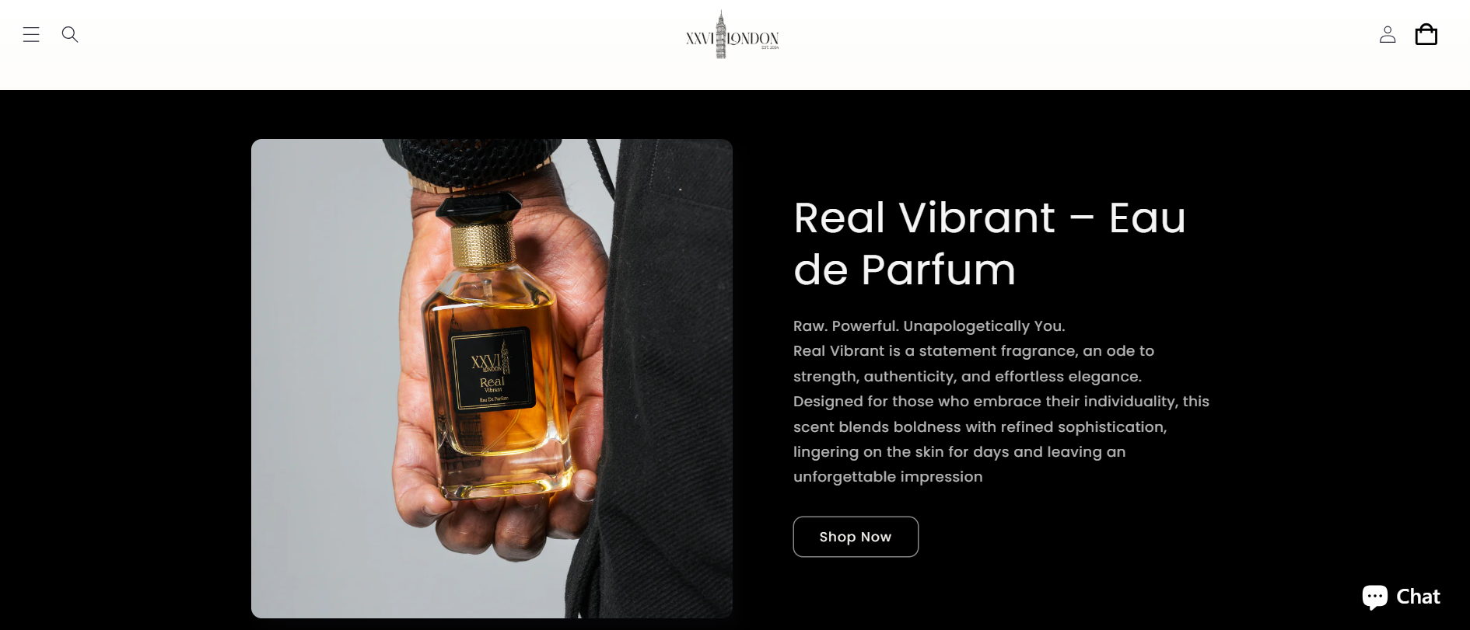Click the 'unforgettable impression' description line
Image resolution: width=1470 pixels, height=630 pixels.
(887, 477)
